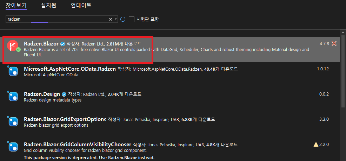Click the refresh icon beside search
This screenshot has height=161, width=346.
123,19
